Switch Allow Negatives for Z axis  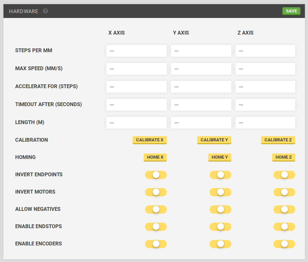(x=284, y=209)
